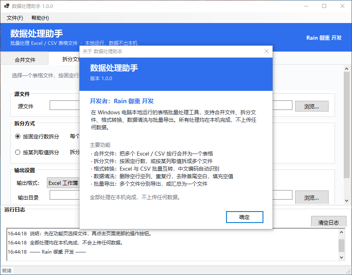Screen dimensions: 352x275
Task: Click the 运行日志 vertical scrollbar thumb
Action: (x=341, y=245)
